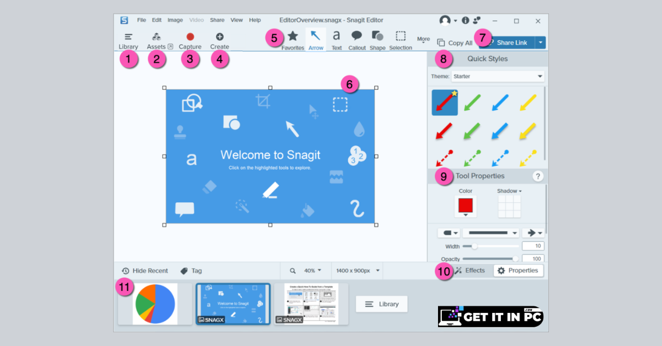The height and width of the screenshot is (346, 662).
Task: Open the red Color swatch picker
Action: tap(465, 207)
